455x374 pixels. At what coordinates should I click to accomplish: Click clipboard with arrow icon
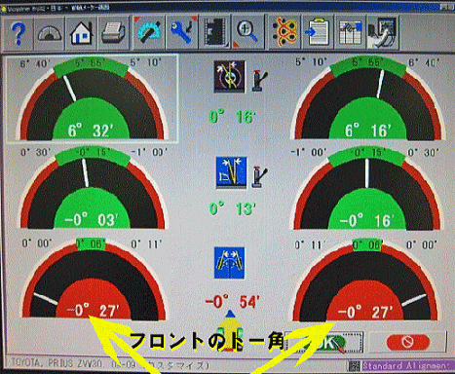coord(318,33)
